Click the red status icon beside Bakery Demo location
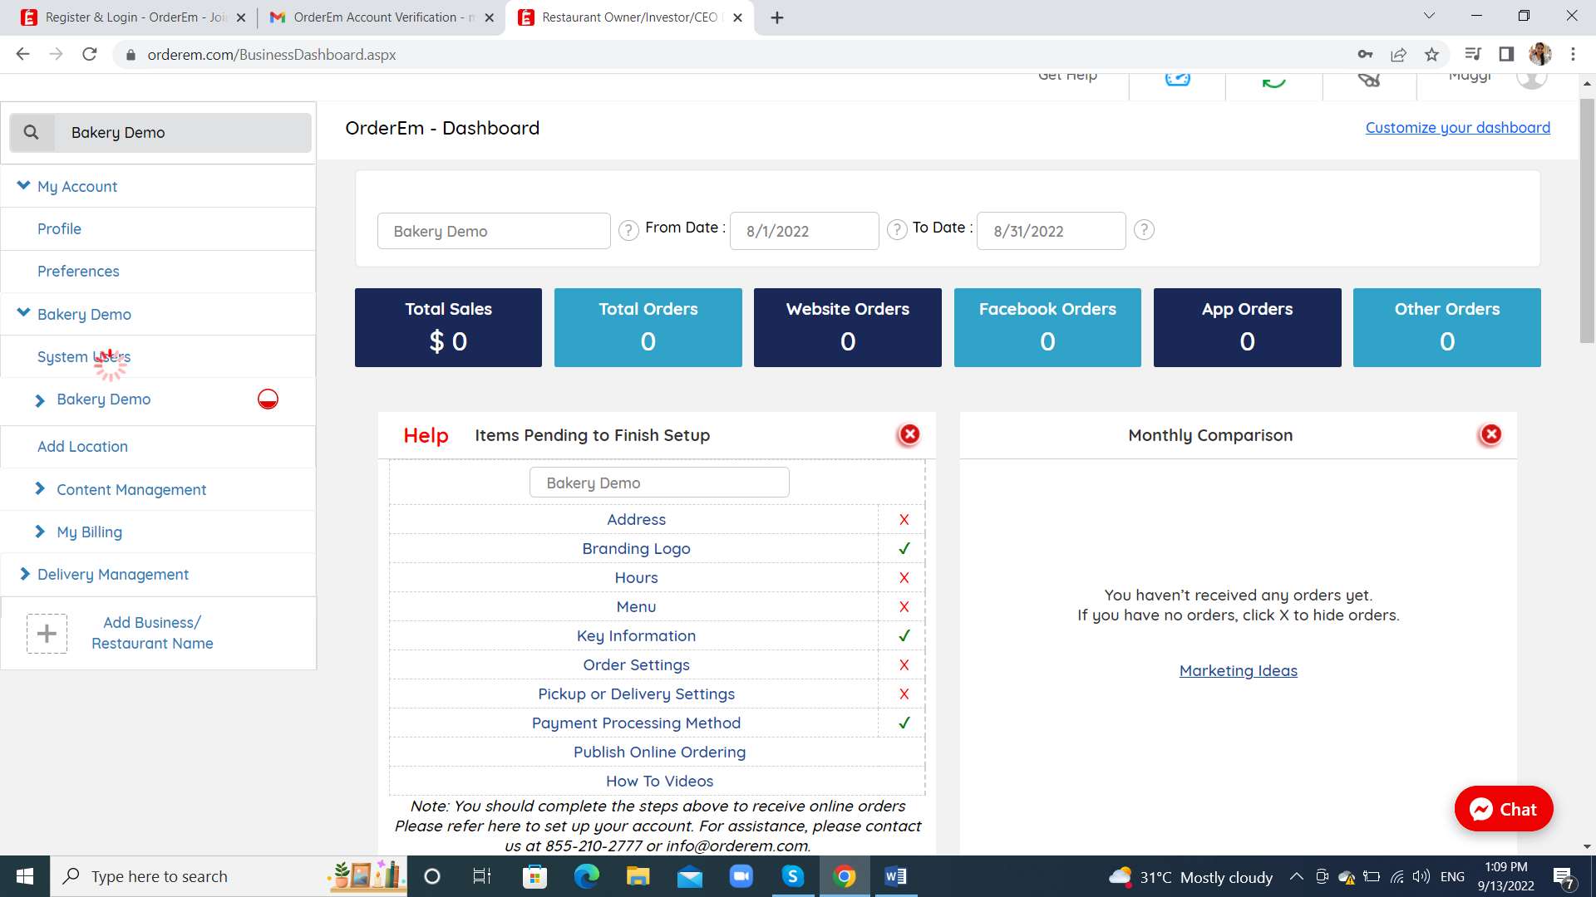The image size is (1596, 897). point(268,399)
